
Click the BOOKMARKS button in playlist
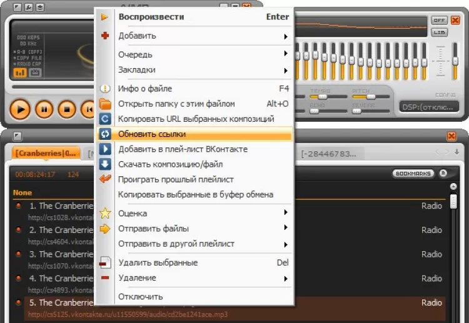pos(413,174)
